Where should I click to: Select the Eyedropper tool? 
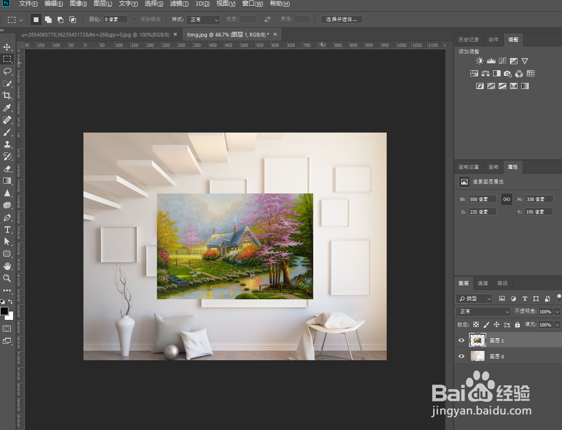pos(7,108)
